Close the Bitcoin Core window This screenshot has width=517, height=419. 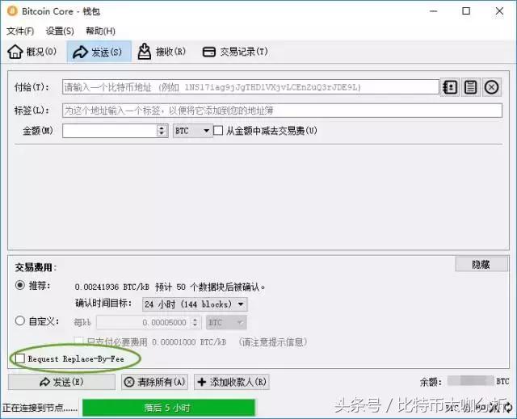point(499,11)
